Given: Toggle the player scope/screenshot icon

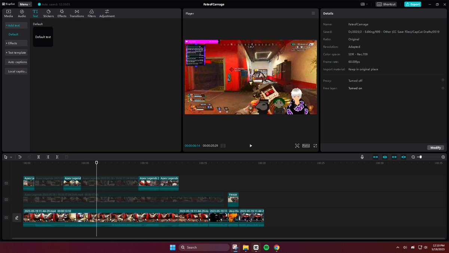Looking at the screenshot, I should [297, 145].
